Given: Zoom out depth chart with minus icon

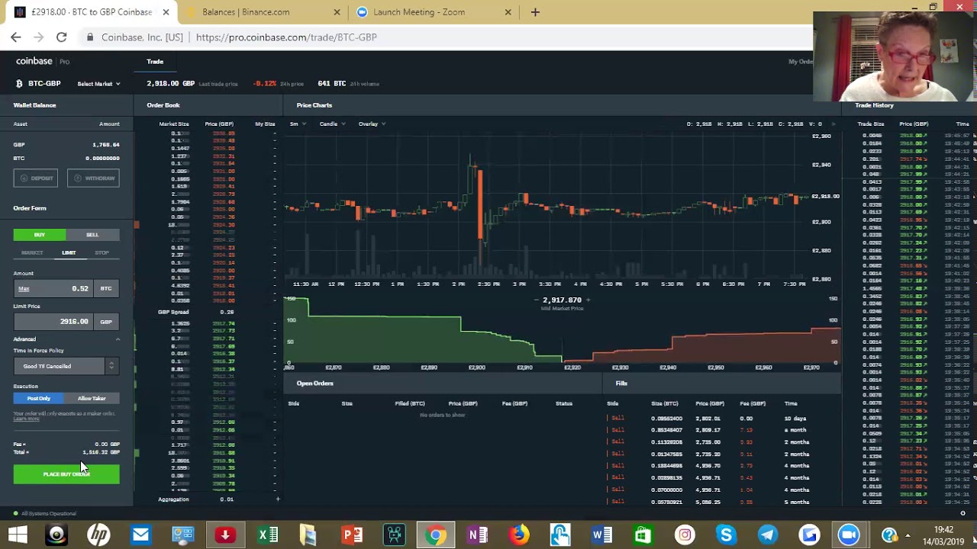Looking at the screenshot, I should point(537,300).
